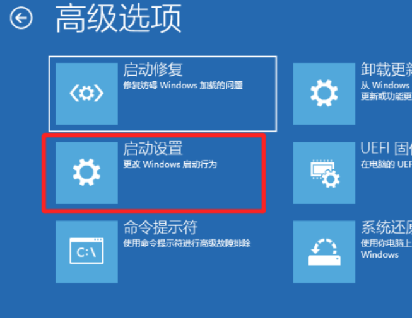The width and height of the screenshot is (412, 318).
Task: Click the 启动修复 title text
Action: 153,70
